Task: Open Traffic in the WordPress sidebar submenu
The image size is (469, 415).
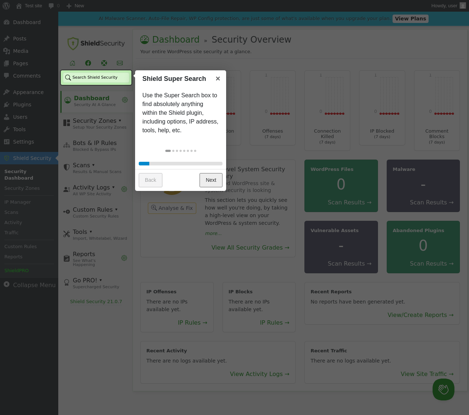Action: point(11,232)
